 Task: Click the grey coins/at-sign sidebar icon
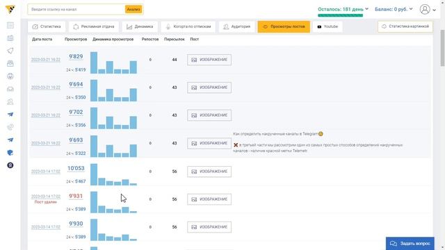coord(10,127)
